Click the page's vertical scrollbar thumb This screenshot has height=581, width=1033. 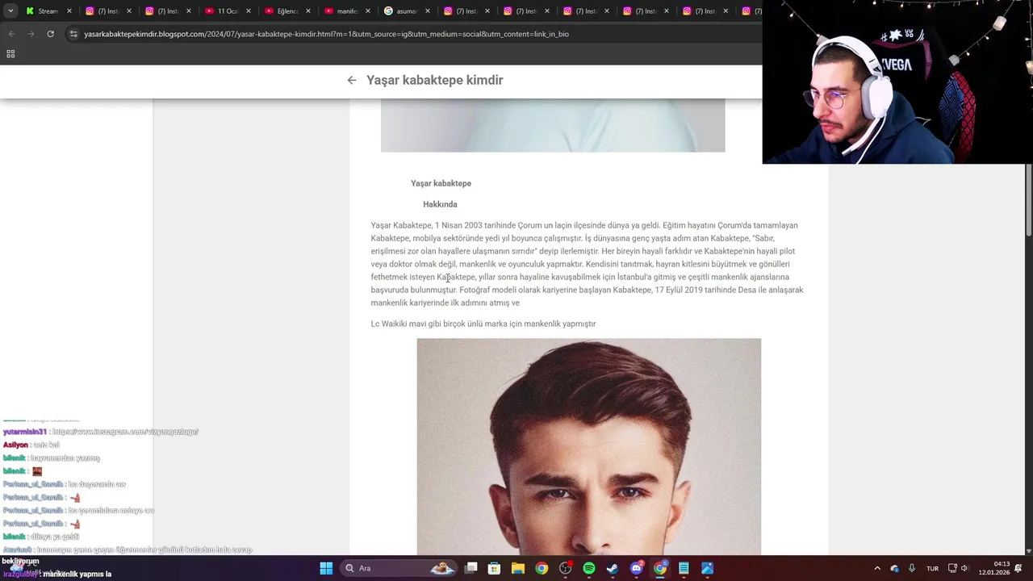[x=1029, y=199]
